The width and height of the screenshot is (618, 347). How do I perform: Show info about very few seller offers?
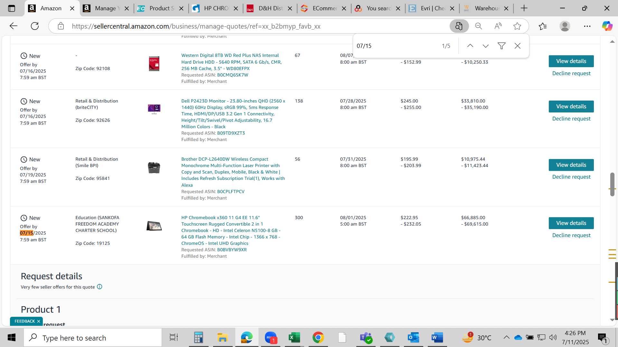99,287
